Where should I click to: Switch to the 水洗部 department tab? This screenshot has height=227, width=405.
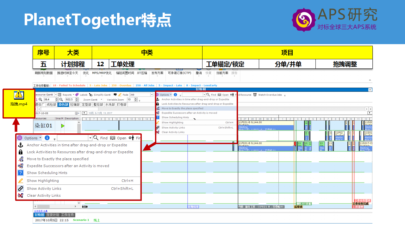click(110, 104)
